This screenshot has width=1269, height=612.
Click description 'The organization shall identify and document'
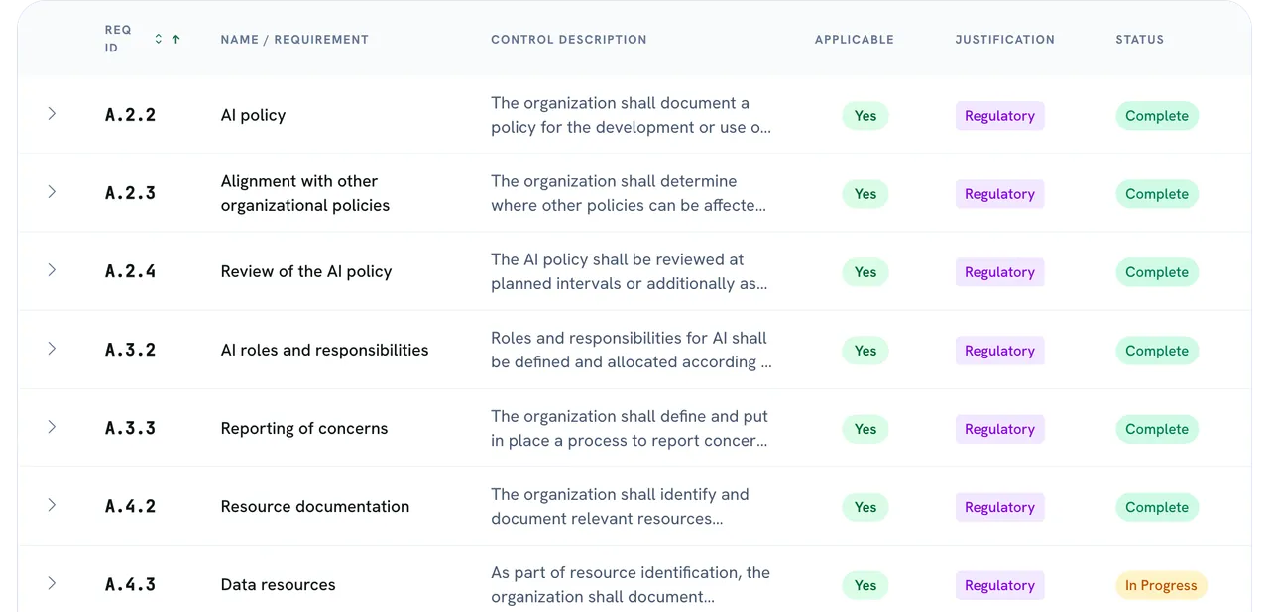(621, 506)
